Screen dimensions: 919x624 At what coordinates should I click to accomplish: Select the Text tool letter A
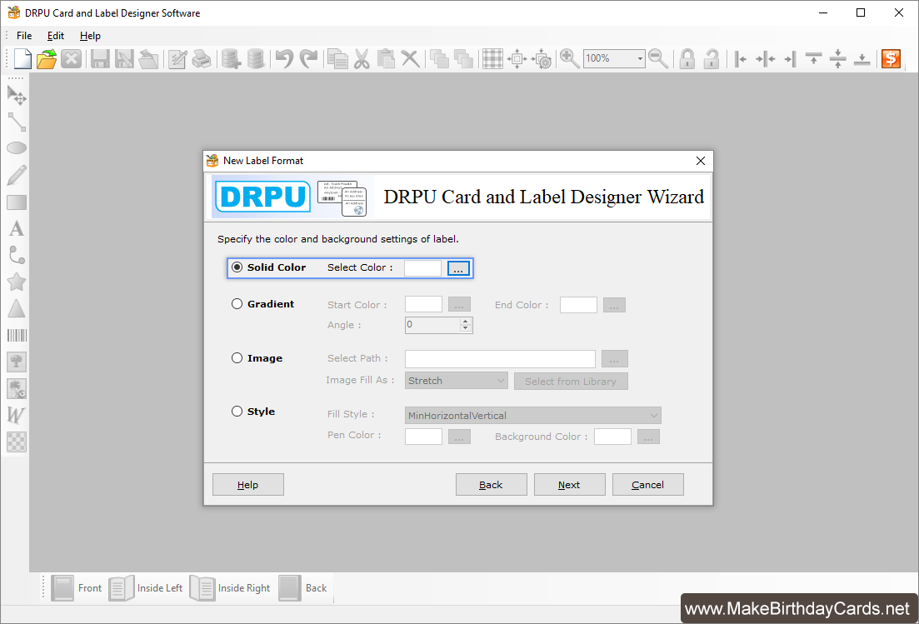(17, 228)
